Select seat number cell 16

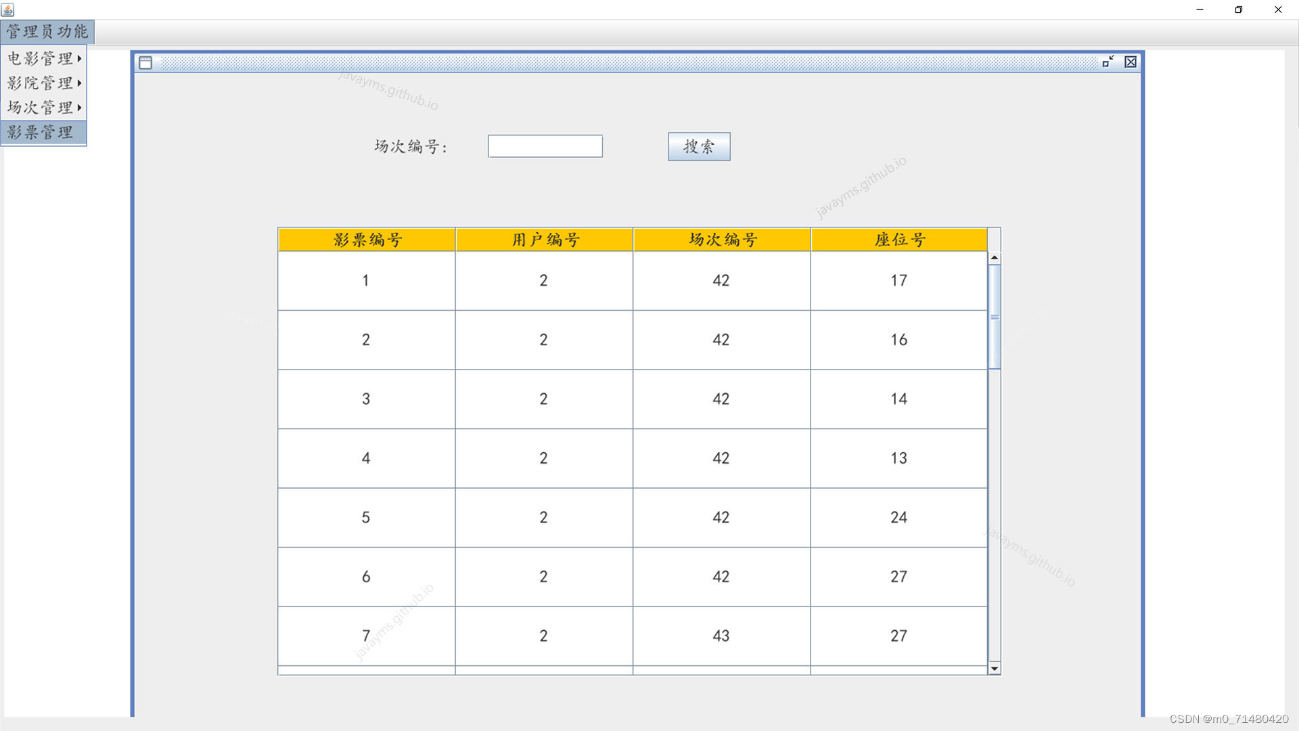(899, 340)
